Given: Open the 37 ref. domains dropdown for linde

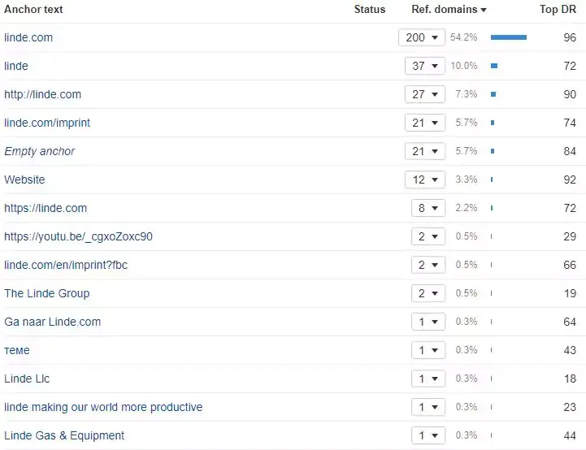Looking at the screenshot, I should pos(425,66).
